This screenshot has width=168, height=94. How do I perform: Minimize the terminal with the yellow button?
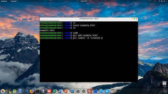pos(132,19)
